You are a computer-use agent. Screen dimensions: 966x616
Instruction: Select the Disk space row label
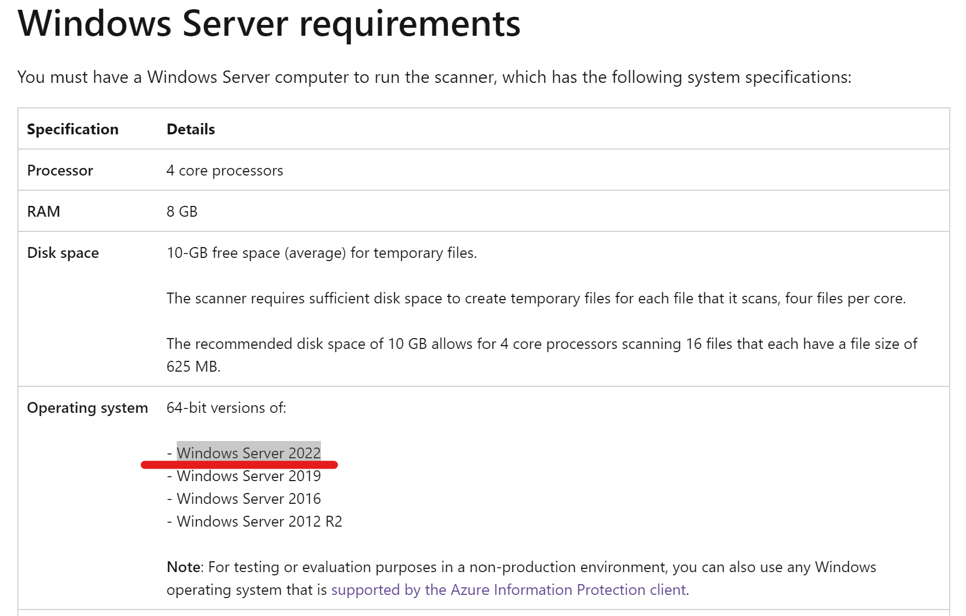point(62,252)
